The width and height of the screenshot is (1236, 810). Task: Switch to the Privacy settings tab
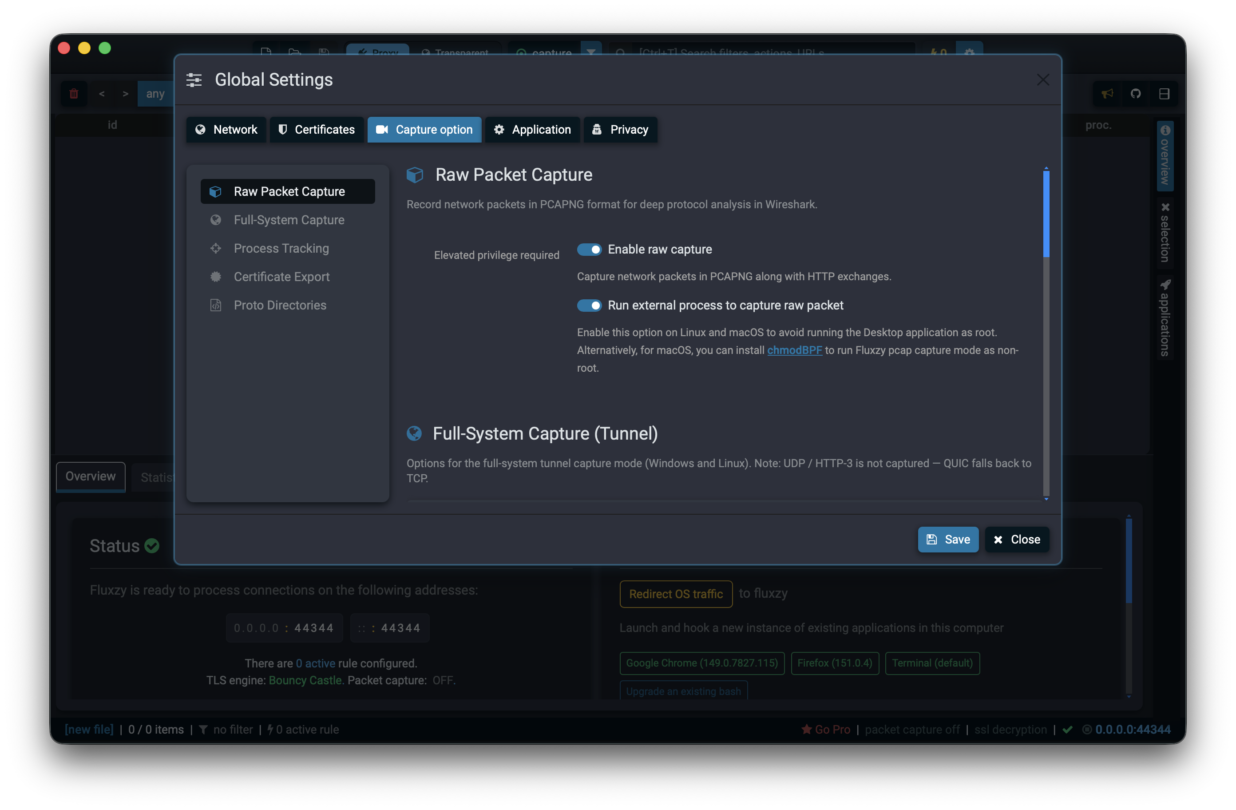(x=620, y=129)
